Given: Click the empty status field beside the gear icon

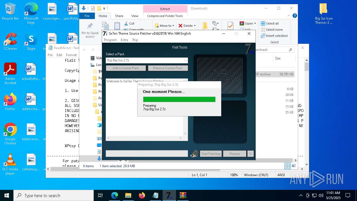Looking at the screenshot, I should point(147,154).
